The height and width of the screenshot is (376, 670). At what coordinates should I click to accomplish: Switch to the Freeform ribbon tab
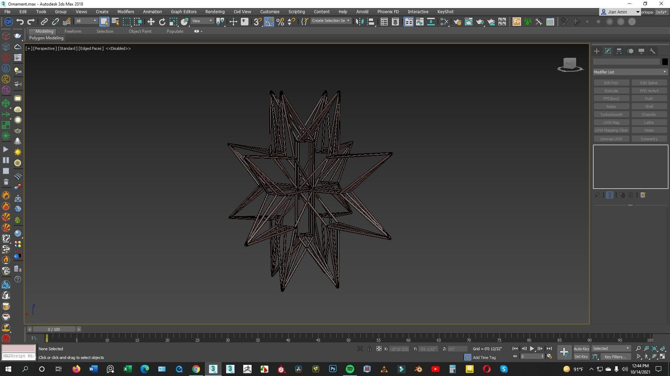[x=73, y=31]
